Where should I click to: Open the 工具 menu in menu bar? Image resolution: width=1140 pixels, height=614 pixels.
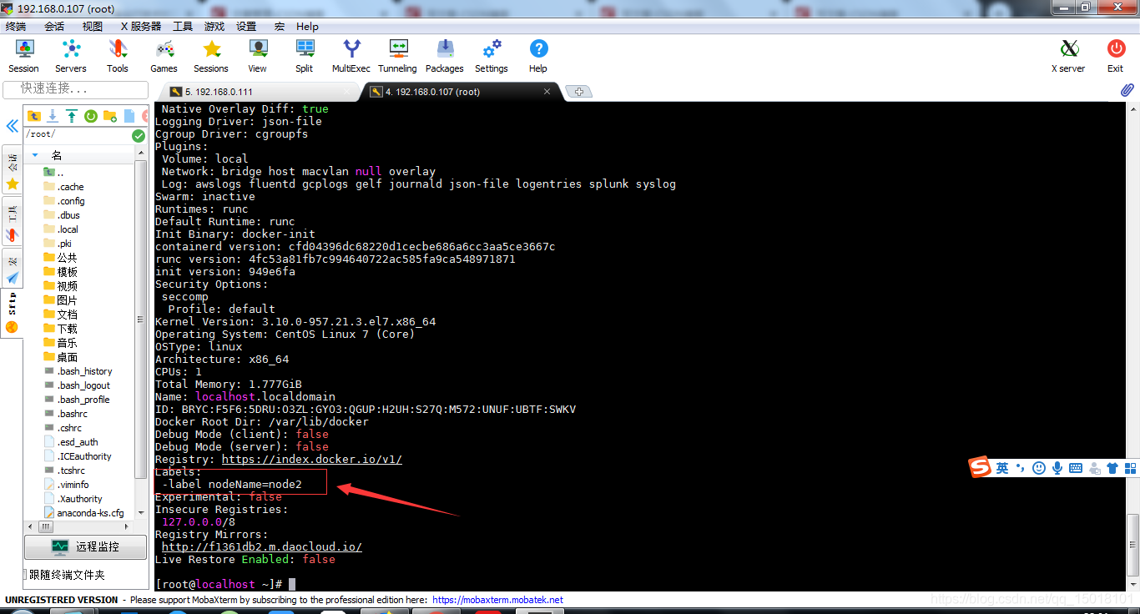tap(182, 26)
